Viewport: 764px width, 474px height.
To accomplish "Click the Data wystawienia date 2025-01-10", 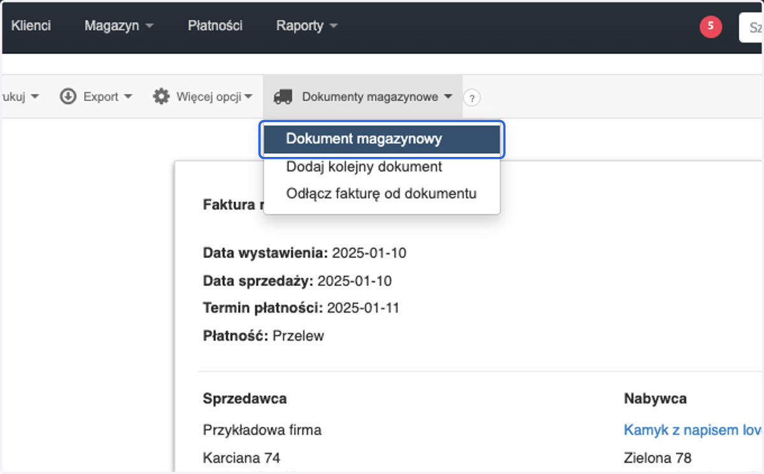I will tap(369, 253).
